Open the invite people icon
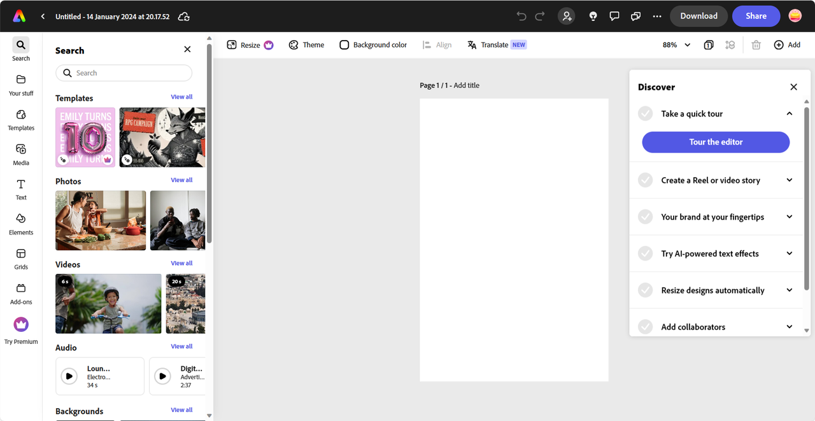The width and height of the screenshot is (815, 421). coord(567,16)
